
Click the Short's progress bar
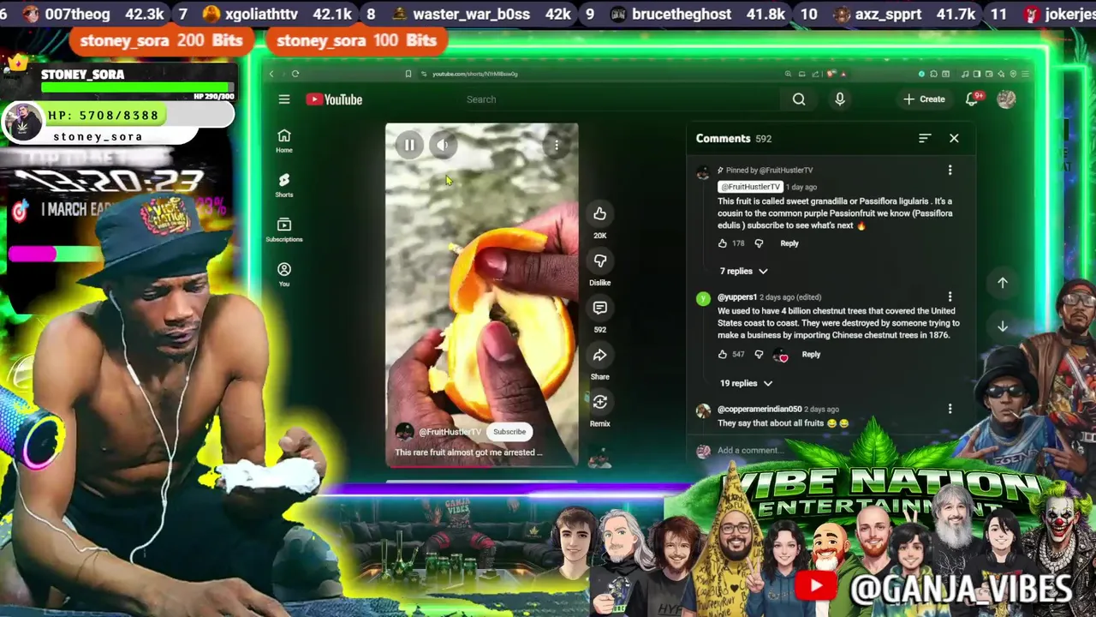click(481, 466)
